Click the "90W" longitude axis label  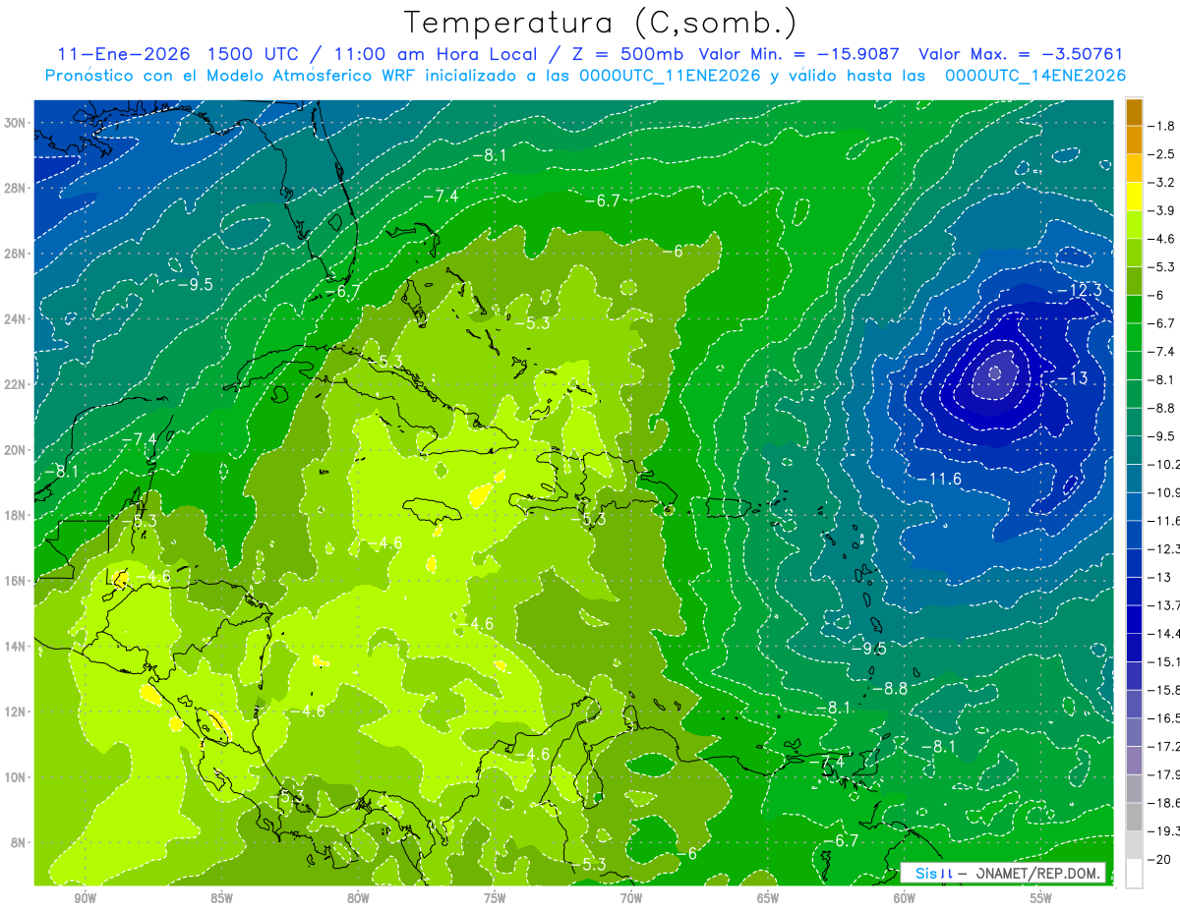tap(85, 898)
